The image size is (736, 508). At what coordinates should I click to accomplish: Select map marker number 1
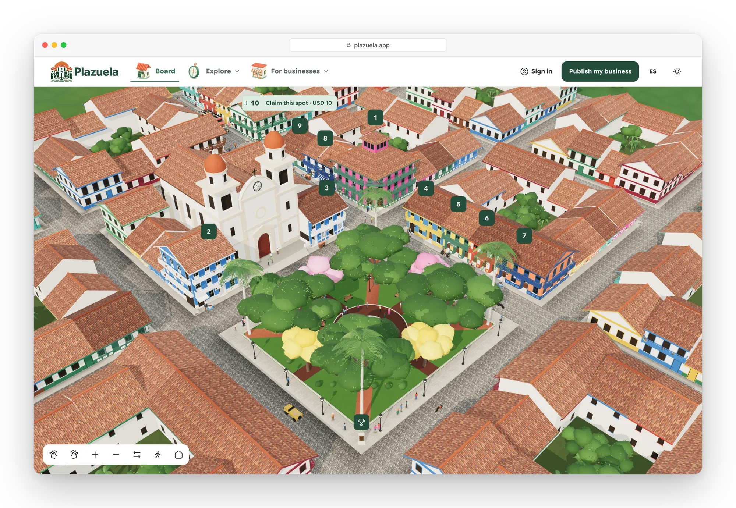(375, 118)
